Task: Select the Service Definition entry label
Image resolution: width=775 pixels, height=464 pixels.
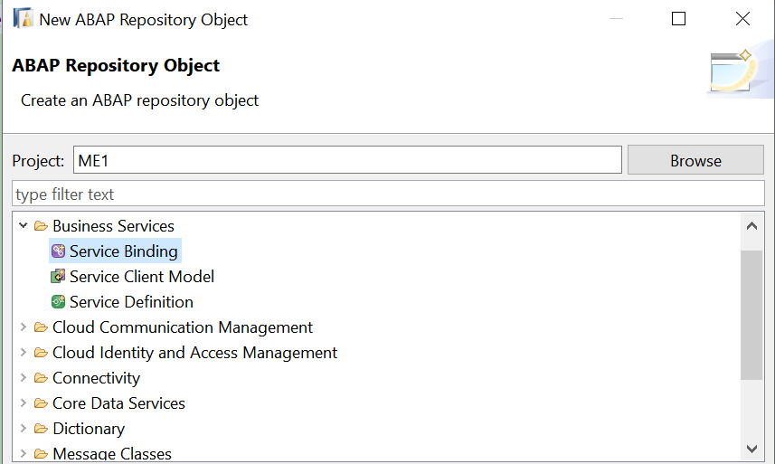Action: (x=131, y=302)
